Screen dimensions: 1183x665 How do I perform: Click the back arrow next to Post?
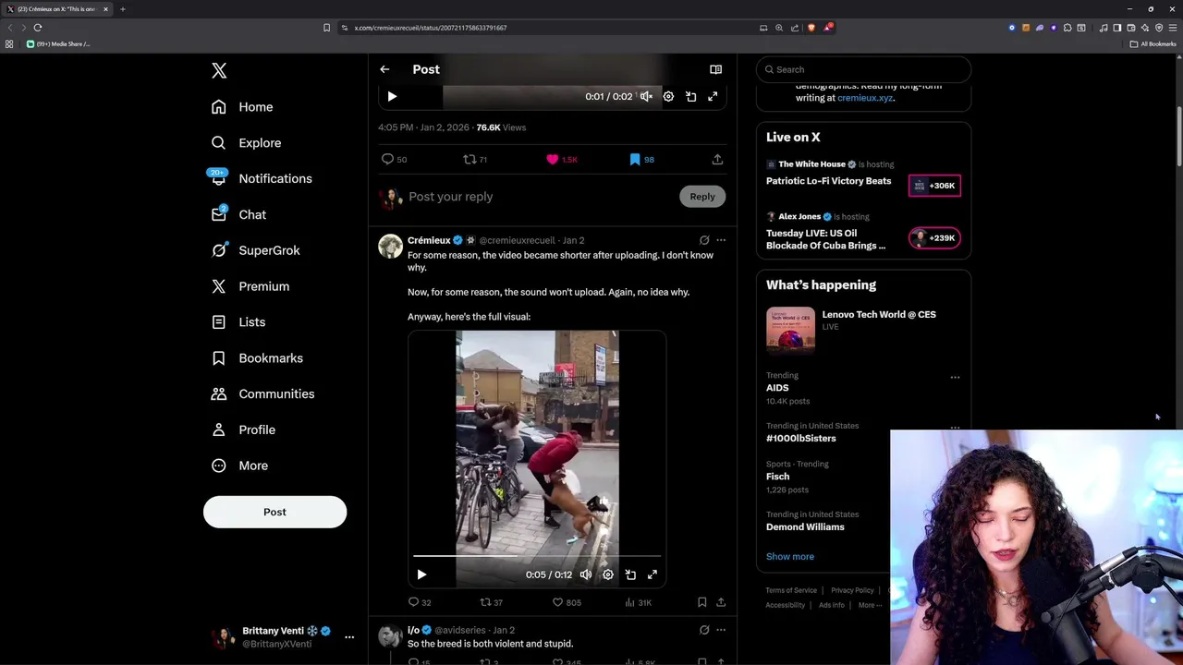[384, 69]
